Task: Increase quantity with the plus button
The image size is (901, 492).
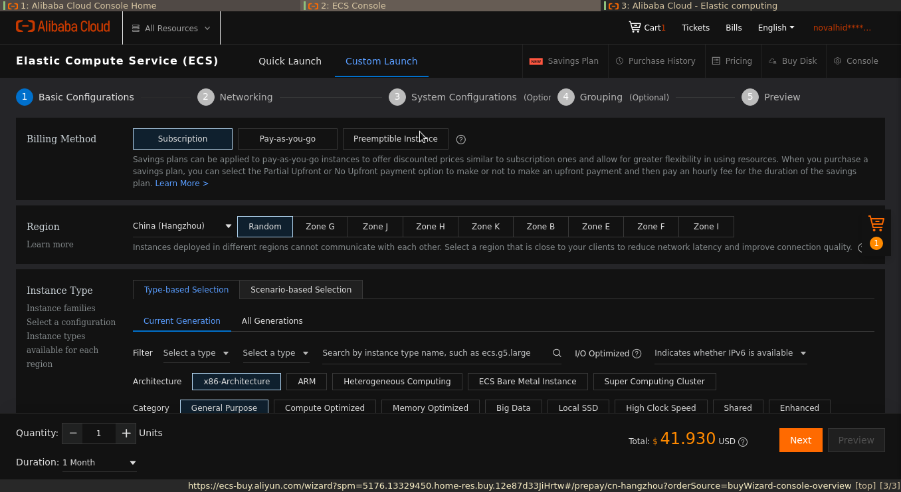Action: [126, 433]
